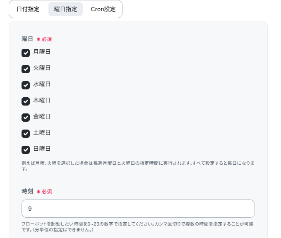
Task: Disable the 水曜日 checkbox
Action: tap(26, 85)
